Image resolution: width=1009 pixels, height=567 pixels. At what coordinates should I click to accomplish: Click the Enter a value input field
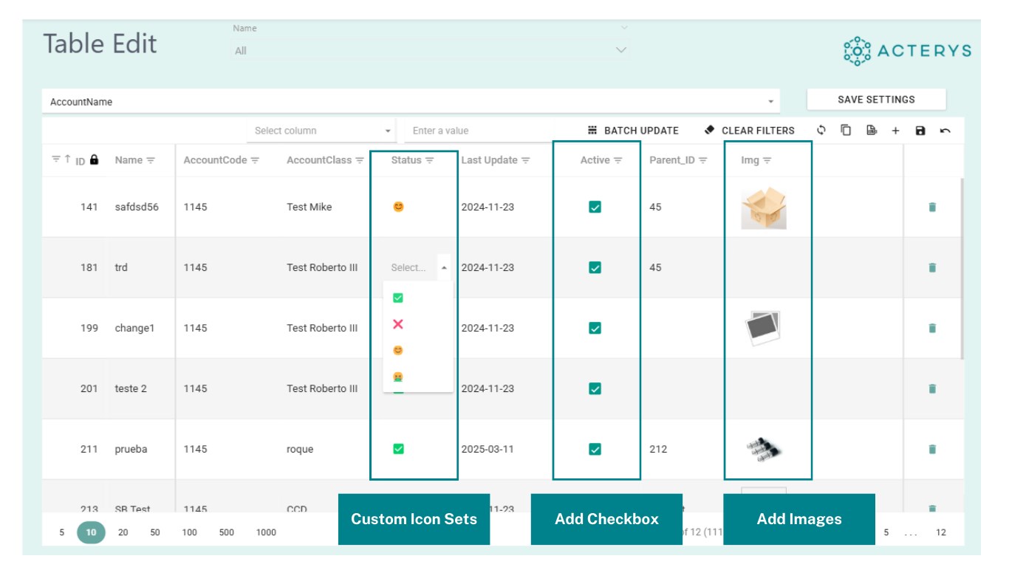click(x=480, y=131)
